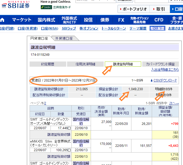Select the 信用決済明細 tab button
Screen dimensions: 183x165
tap(85, 64)
